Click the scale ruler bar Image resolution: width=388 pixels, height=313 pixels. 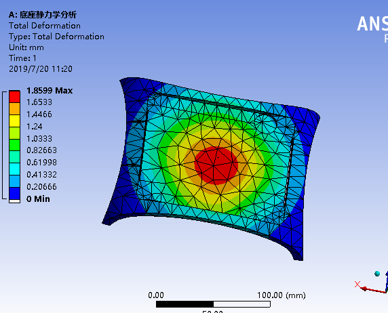click(213, 304)
